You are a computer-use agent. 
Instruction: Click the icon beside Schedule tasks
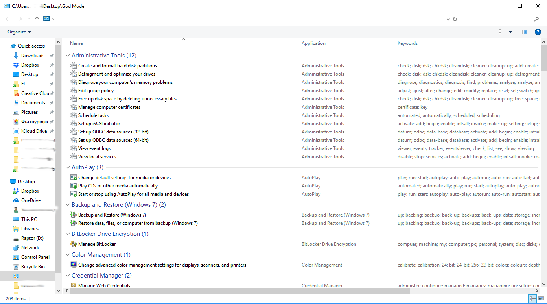tap(74, 115)
